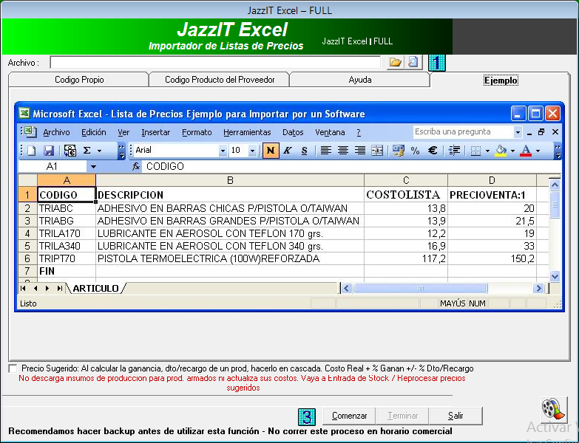Expand the A1 name box dropdown
This screenshot has height=443, width=579.
(93, 167)
